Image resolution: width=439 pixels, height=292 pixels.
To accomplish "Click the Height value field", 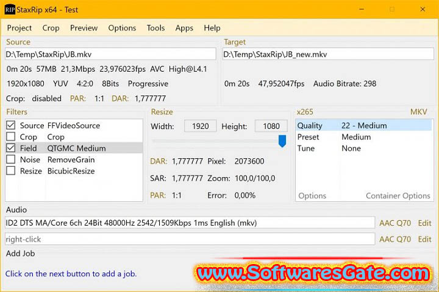I will tap(271, 126).
